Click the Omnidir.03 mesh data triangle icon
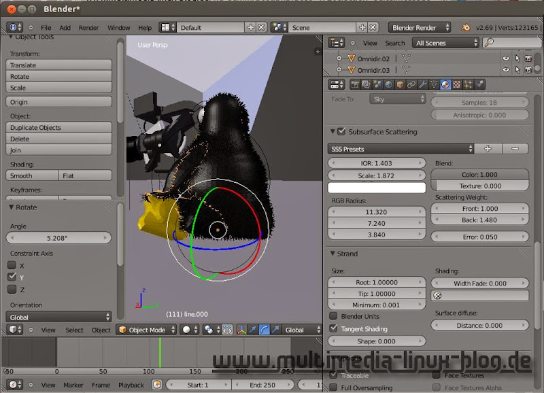 (406, 70)
